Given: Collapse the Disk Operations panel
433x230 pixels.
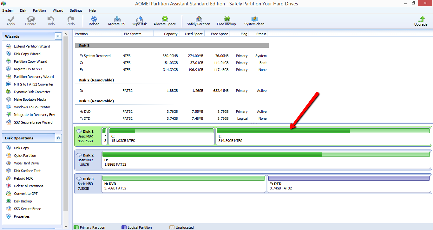Looking at the screenshot, I should 58,138.
